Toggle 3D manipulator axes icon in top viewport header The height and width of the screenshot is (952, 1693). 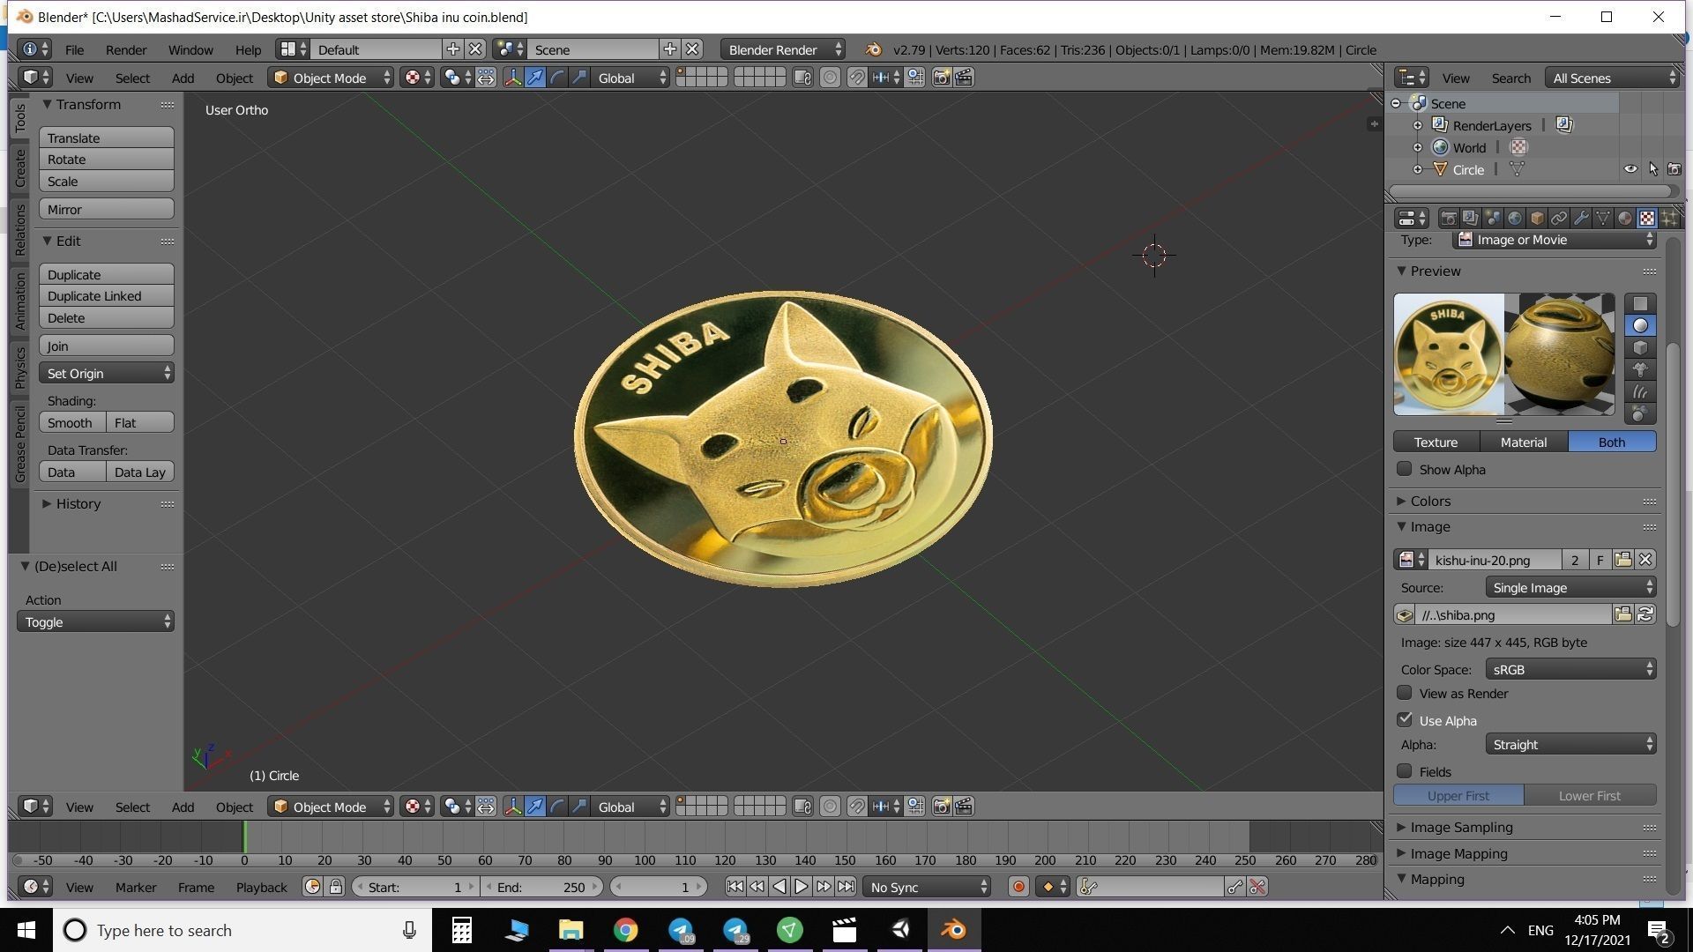coord(512,78)
